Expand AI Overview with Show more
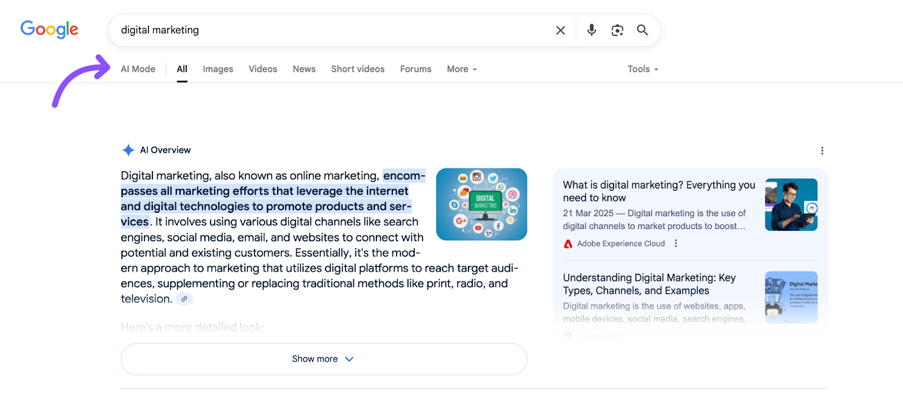This screenshot has height=404, width=903. (x=323, y=359)
